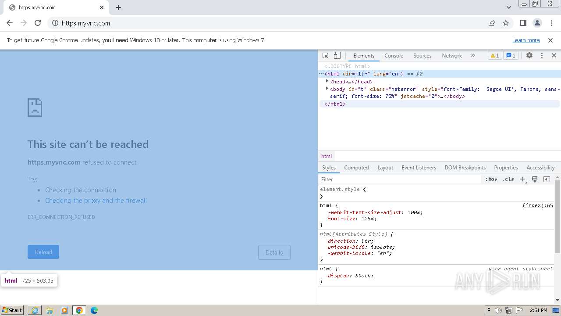Expand the body node
The image size is (561, 316).
coord(327,89)
